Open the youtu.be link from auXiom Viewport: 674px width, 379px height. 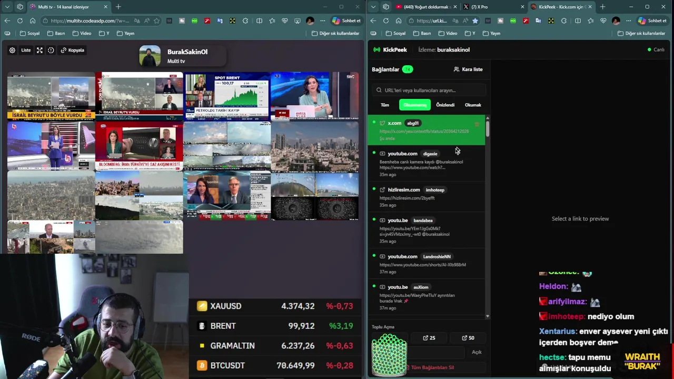[x=426, y=297]
